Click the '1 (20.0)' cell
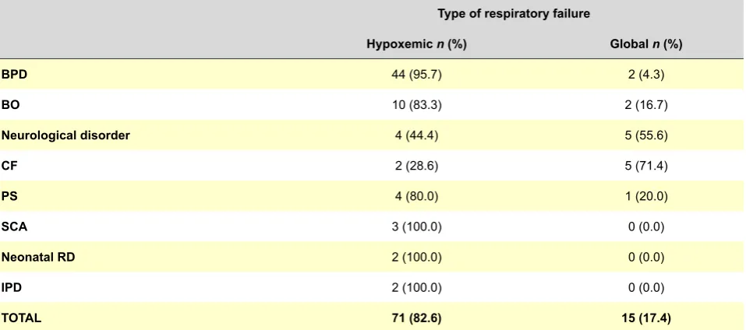The height and width of the screenshot is (330, 746). (646, 196)
